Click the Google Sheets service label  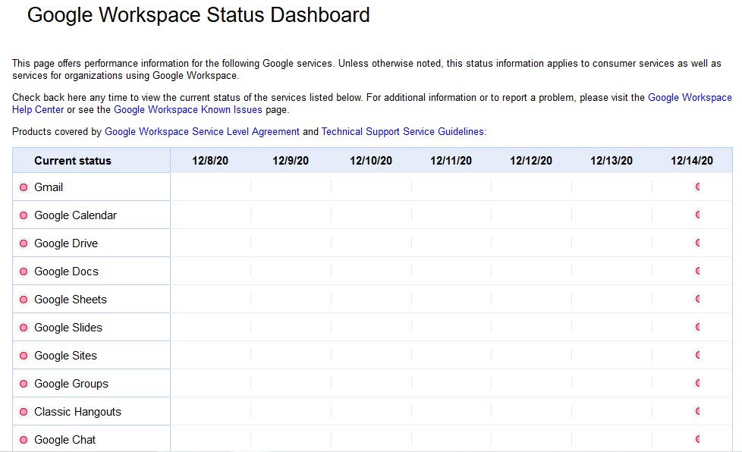(71, 300)
